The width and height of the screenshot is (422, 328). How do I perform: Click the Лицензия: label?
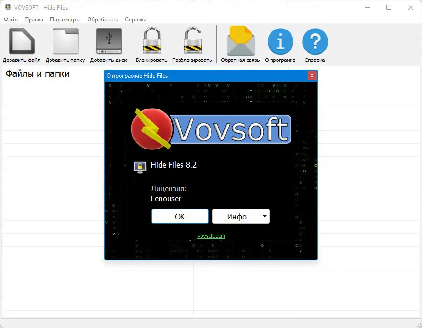coord(169,189)
